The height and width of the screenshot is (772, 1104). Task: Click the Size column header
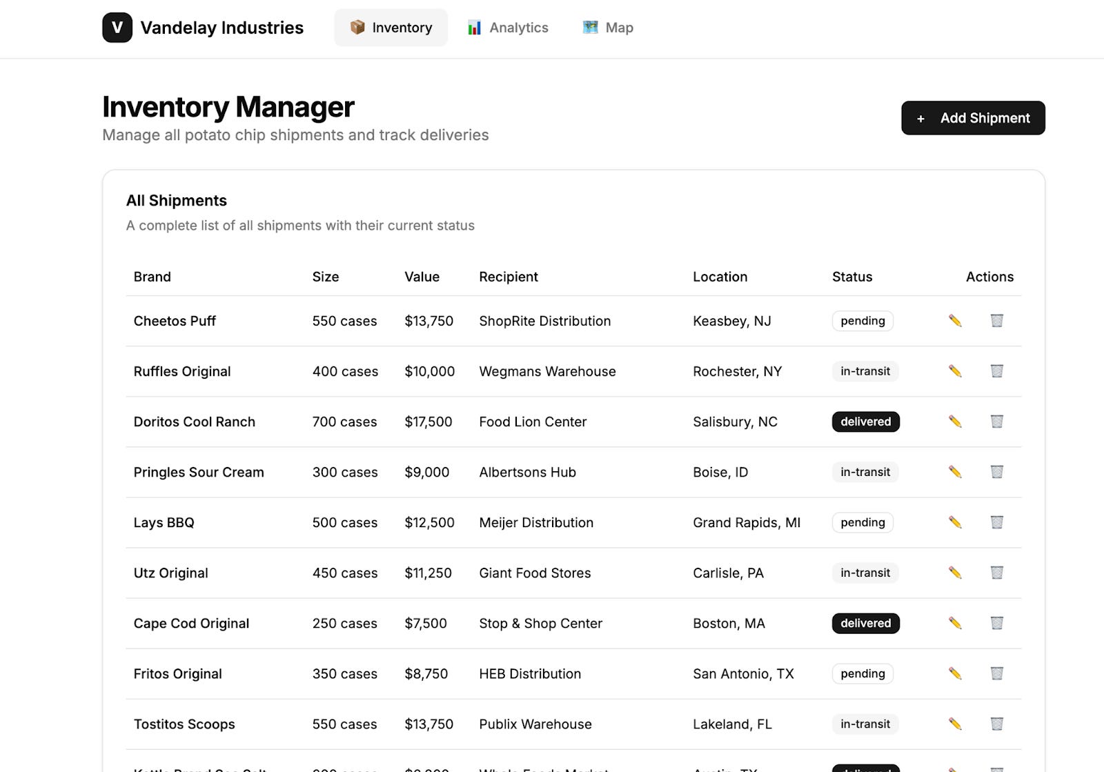click(x=326, y=277)
